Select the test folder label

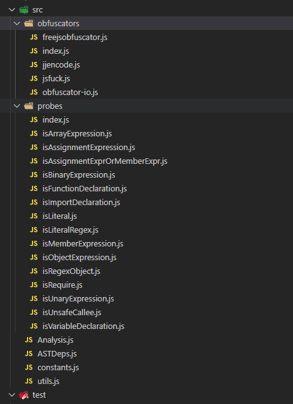click(x=39, y=395)
